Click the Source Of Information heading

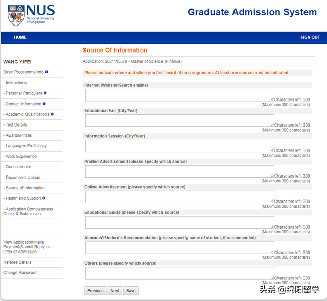[115, 50]
